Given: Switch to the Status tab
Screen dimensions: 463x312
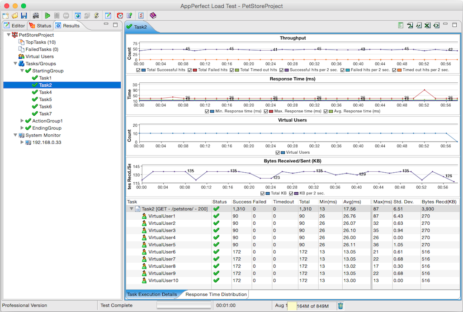Looking at the screenshot, I should point(40,26).
